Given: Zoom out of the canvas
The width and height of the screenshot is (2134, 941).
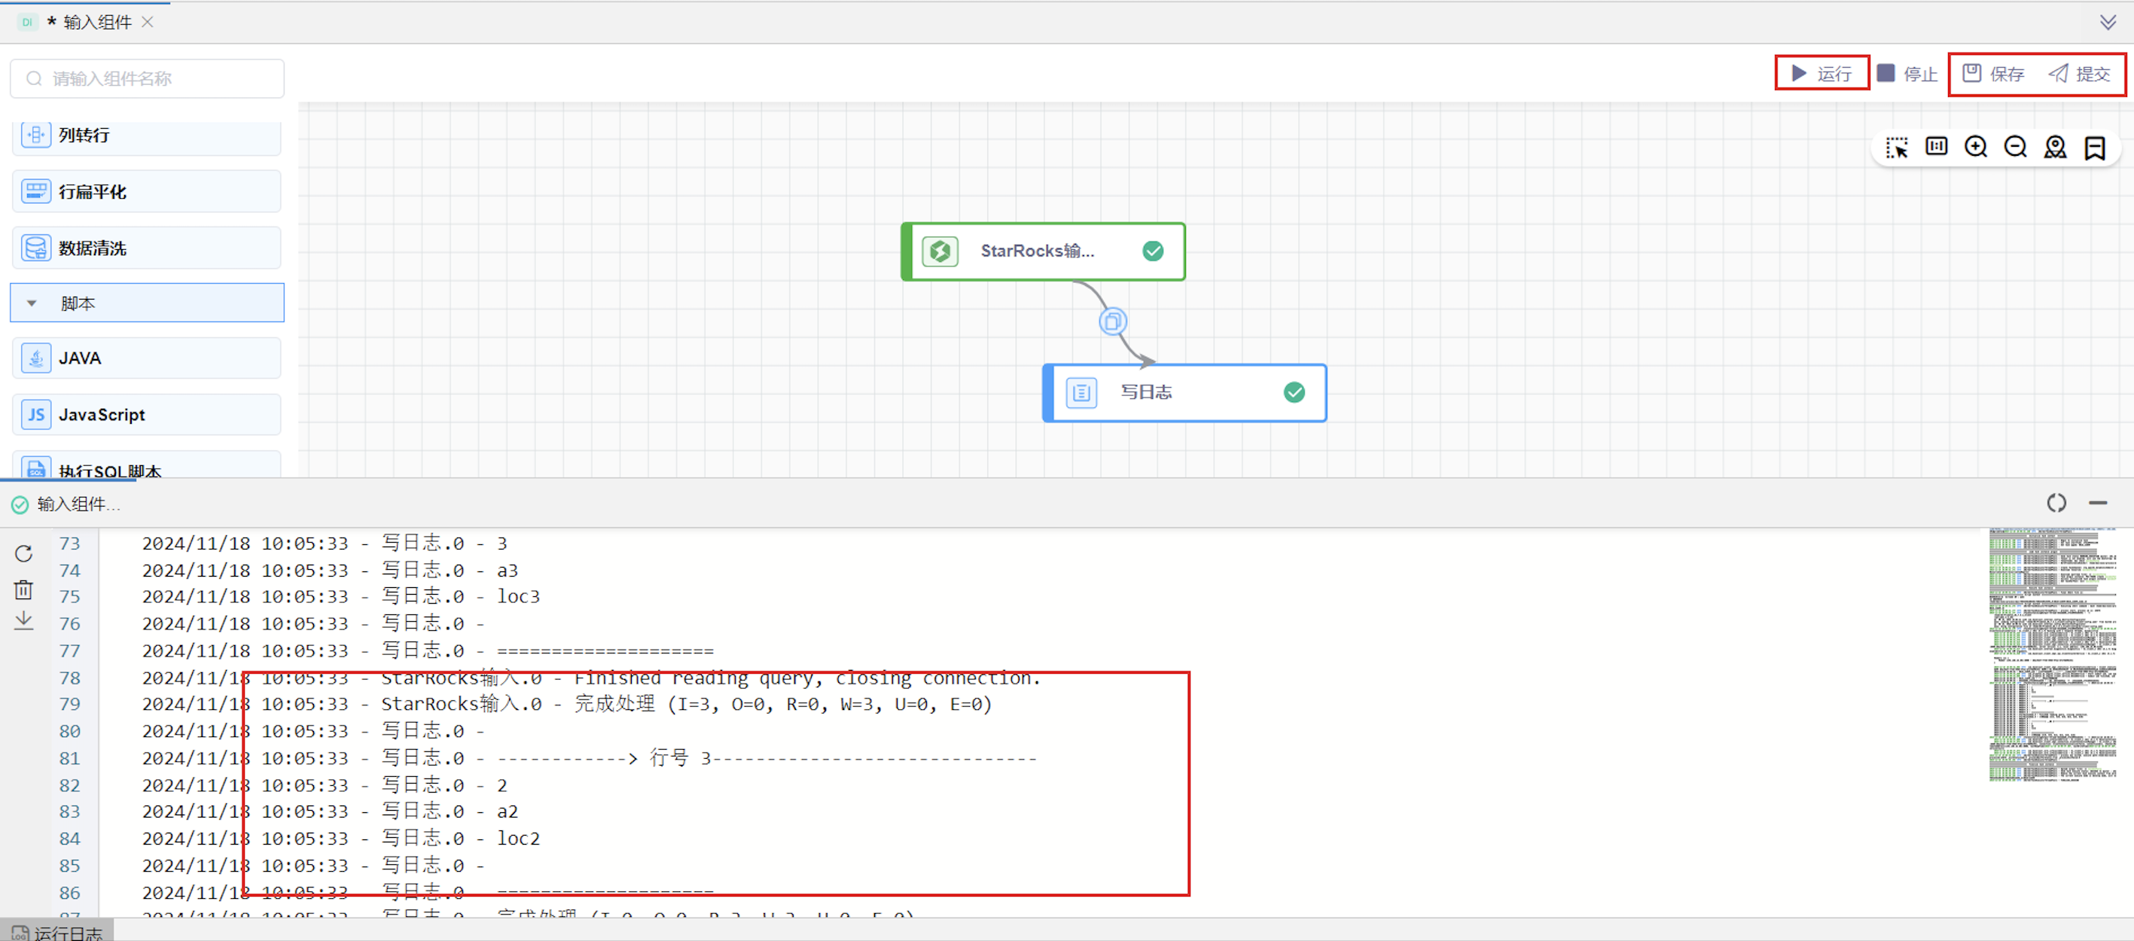Looking at the screenshot, I should (2016, 147).
